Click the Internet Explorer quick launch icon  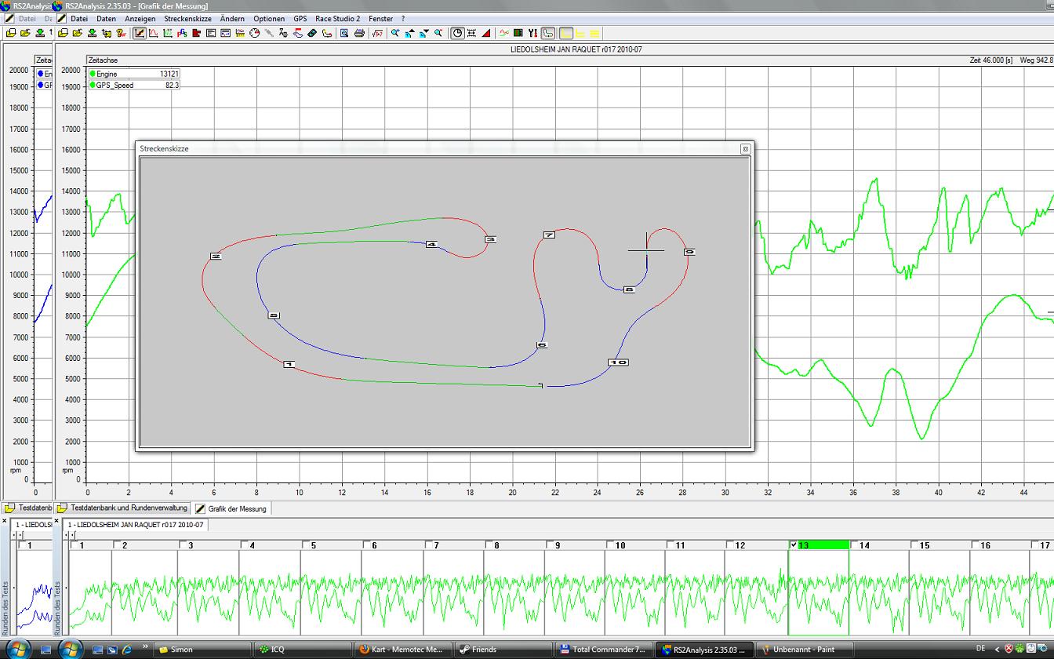pyautogui.click(x=126, y=650)
